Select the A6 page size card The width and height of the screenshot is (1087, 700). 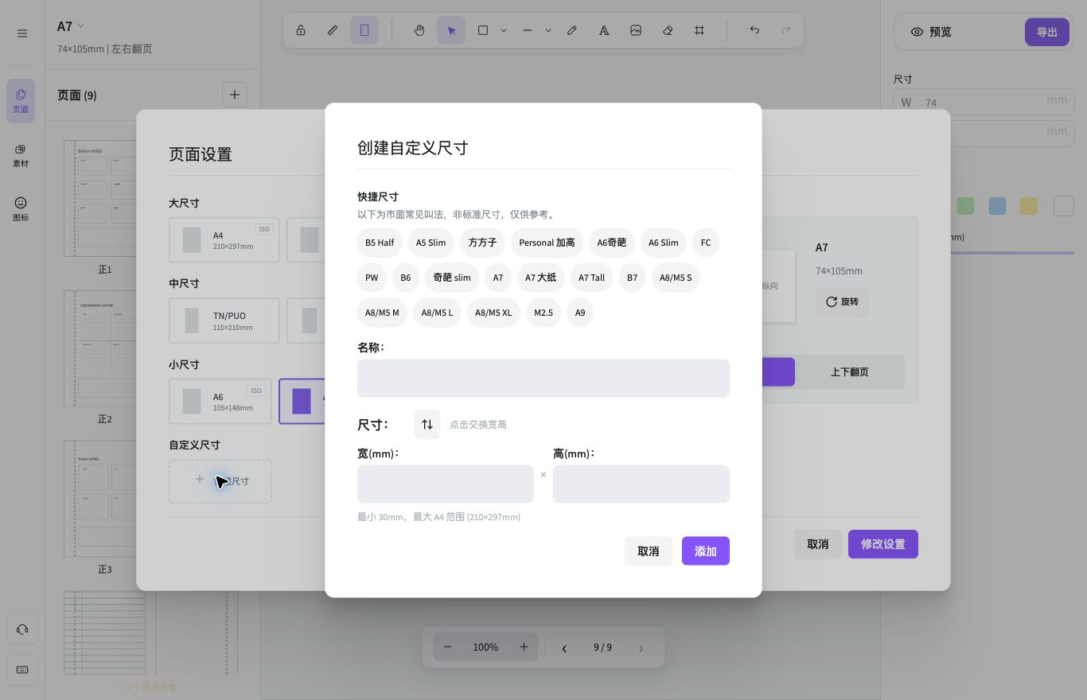point(220,401)
